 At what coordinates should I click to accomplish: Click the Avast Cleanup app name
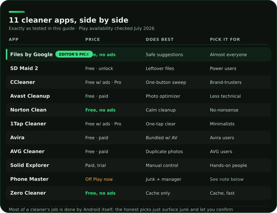point(30,96)
